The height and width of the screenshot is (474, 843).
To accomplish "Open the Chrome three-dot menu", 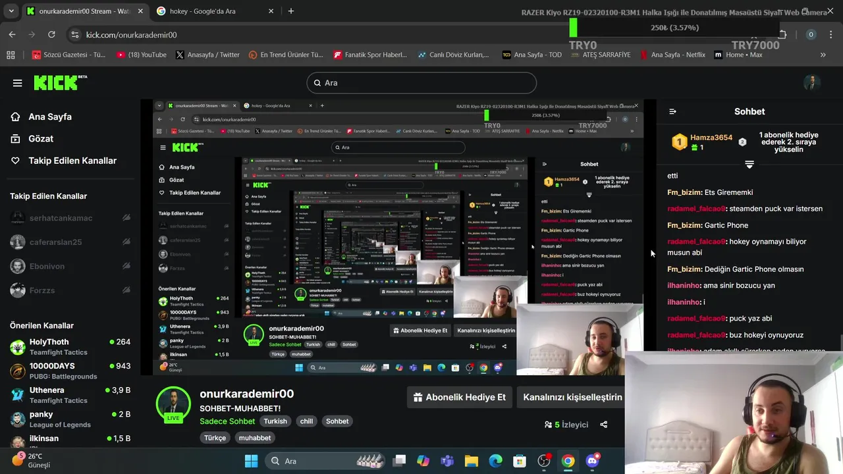I will [x=831, y=34].
